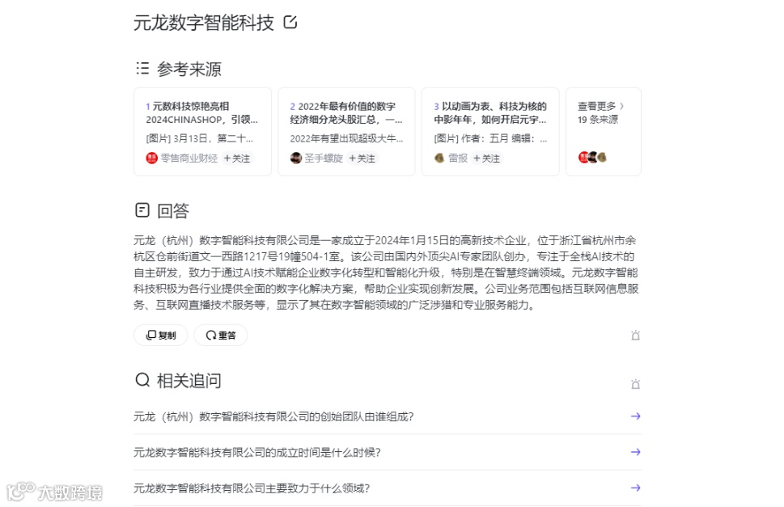The width and height of the screenshot is (784, 507).
Task: Follow 圣手螺旋 with +关注
Action: tap(362, 158)
